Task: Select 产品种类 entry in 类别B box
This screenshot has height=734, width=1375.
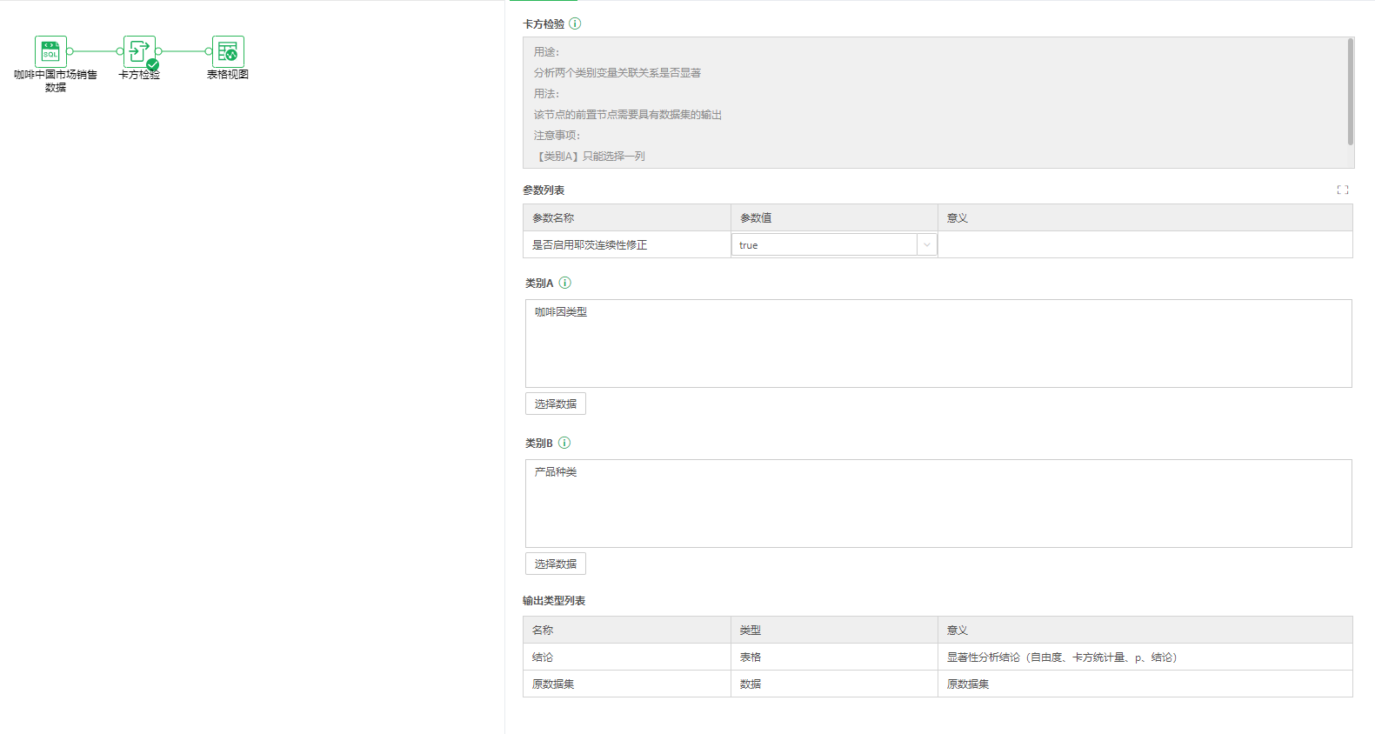Action: (556, 472)
